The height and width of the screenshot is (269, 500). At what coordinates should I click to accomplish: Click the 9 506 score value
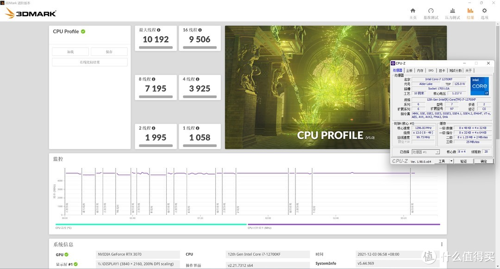point(200,39)
